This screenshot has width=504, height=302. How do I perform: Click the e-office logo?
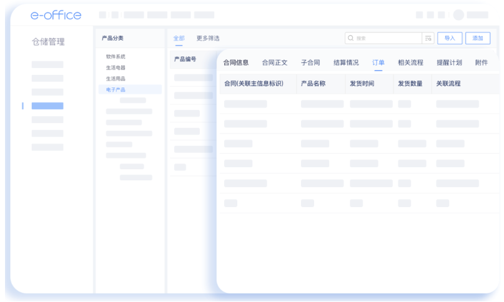click(56, 15)
